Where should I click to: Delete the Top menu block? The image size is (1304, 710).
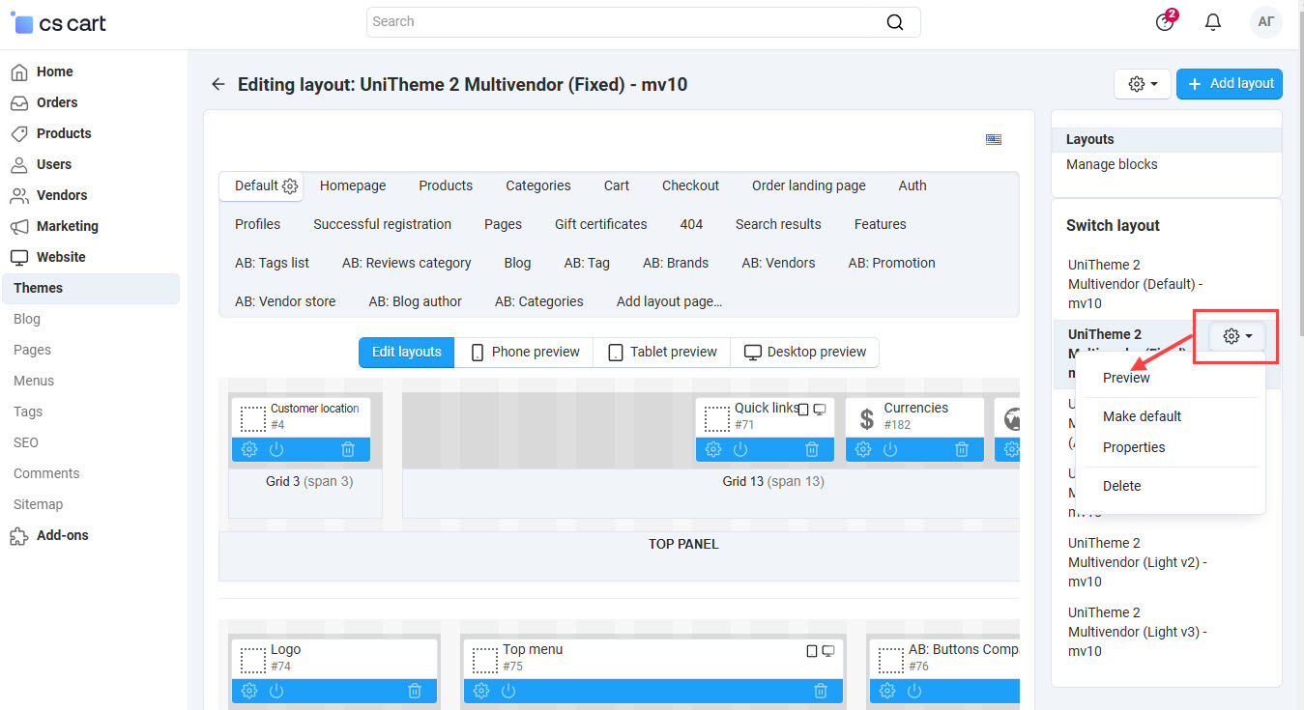click(x=821, y=691)
